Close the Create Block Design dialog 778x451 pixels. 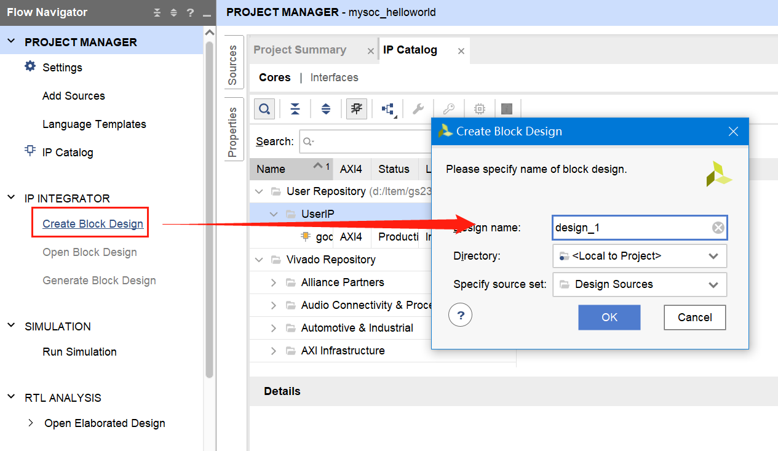coord(733,132)
